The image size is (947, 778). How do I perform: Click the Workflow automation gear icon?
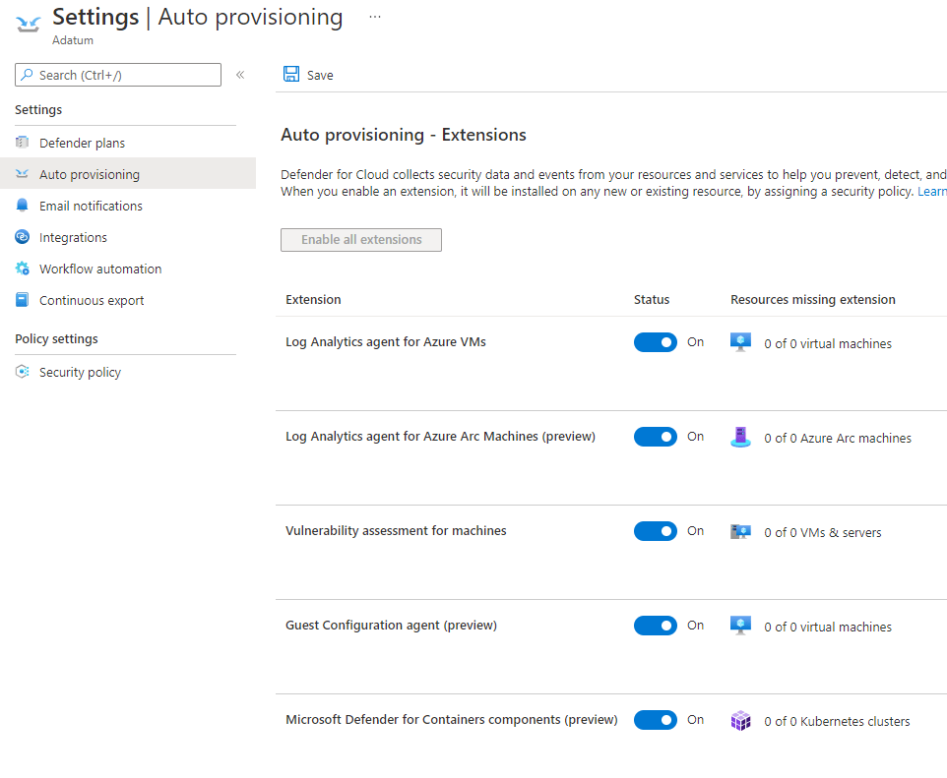23,269
